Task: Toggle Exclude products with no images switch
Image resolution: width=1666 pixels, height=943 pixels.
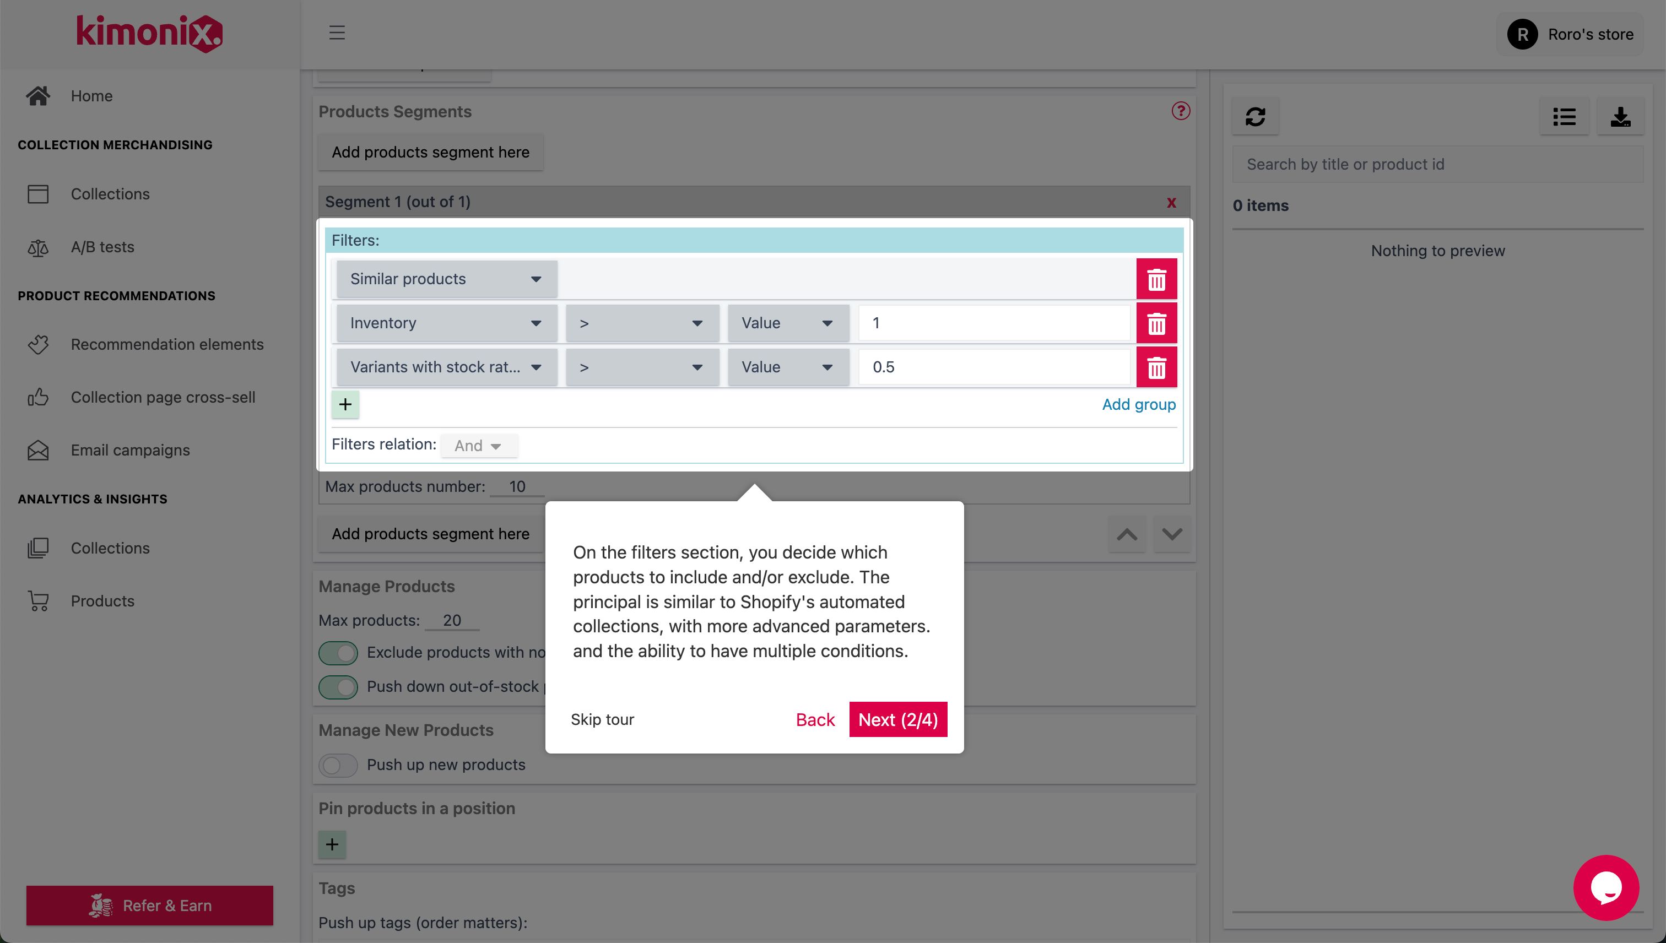Action: 338,653
